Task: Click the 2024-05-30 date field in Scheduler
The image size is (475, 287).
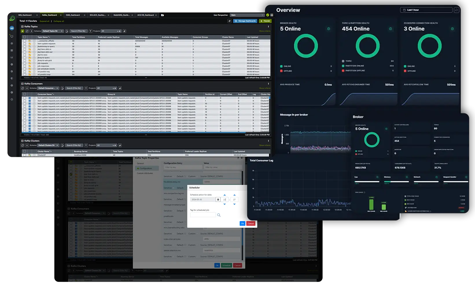Action: [x=203, y=199]
